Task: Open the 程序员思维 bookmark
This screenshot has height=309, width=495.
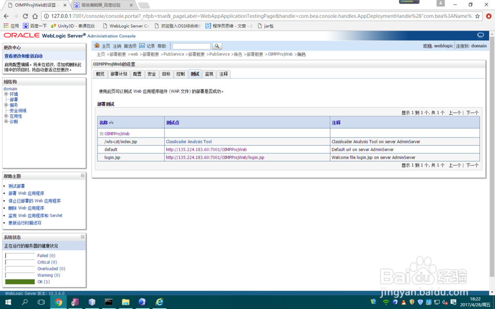Action: coord(229,26)
